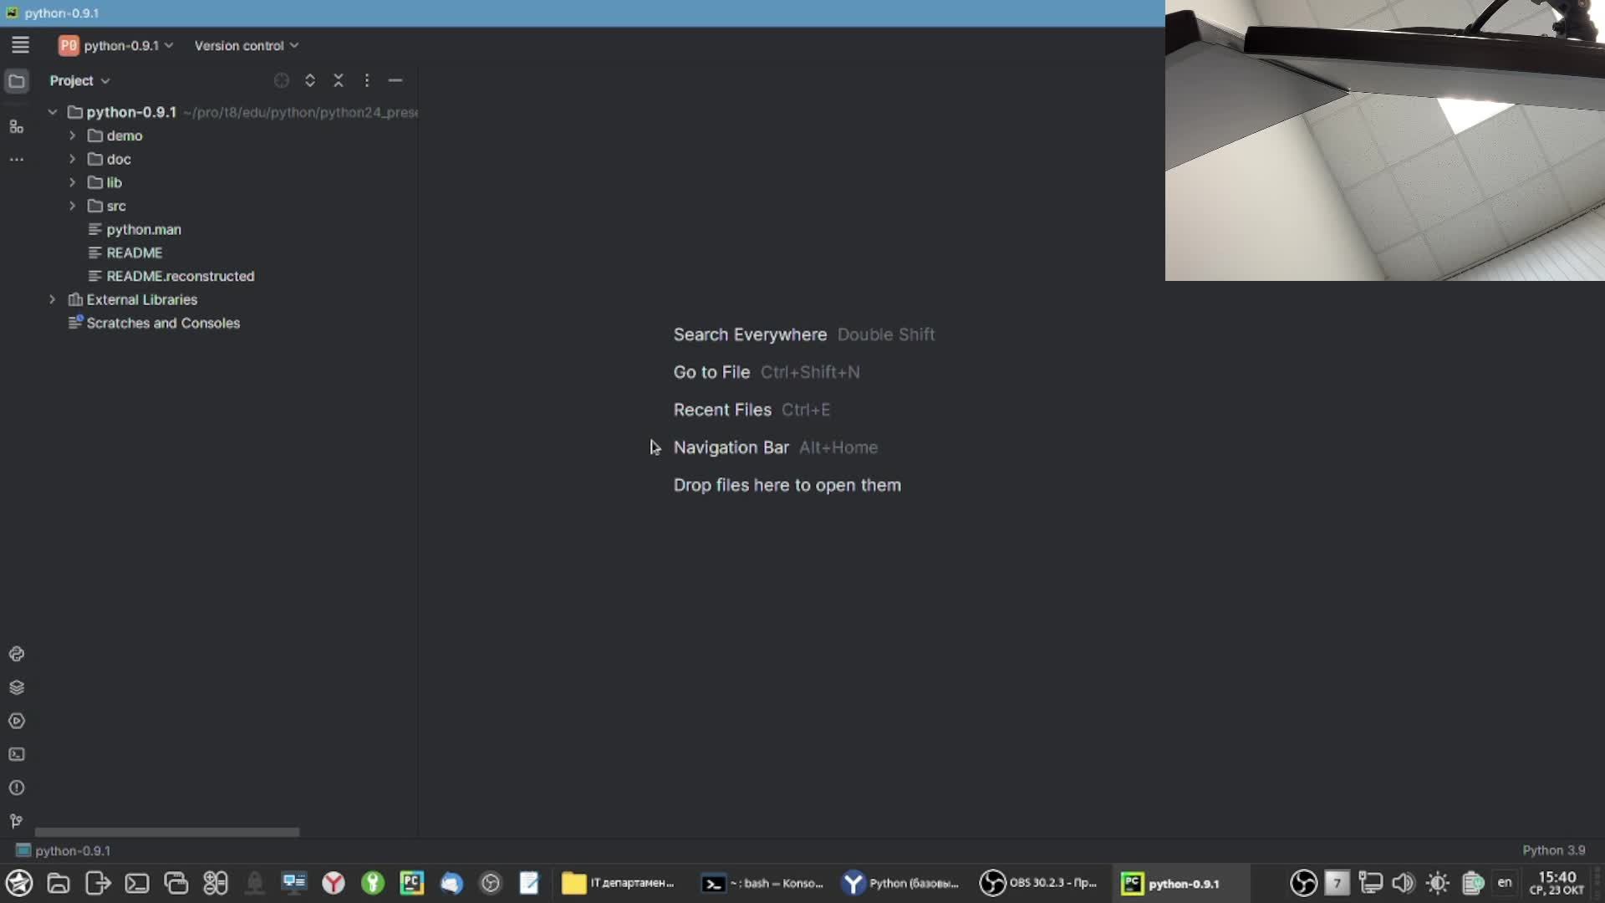This screenshot has width=1605, height=903.
Task: Open the main hamburger menu
Action: [20, 45]
